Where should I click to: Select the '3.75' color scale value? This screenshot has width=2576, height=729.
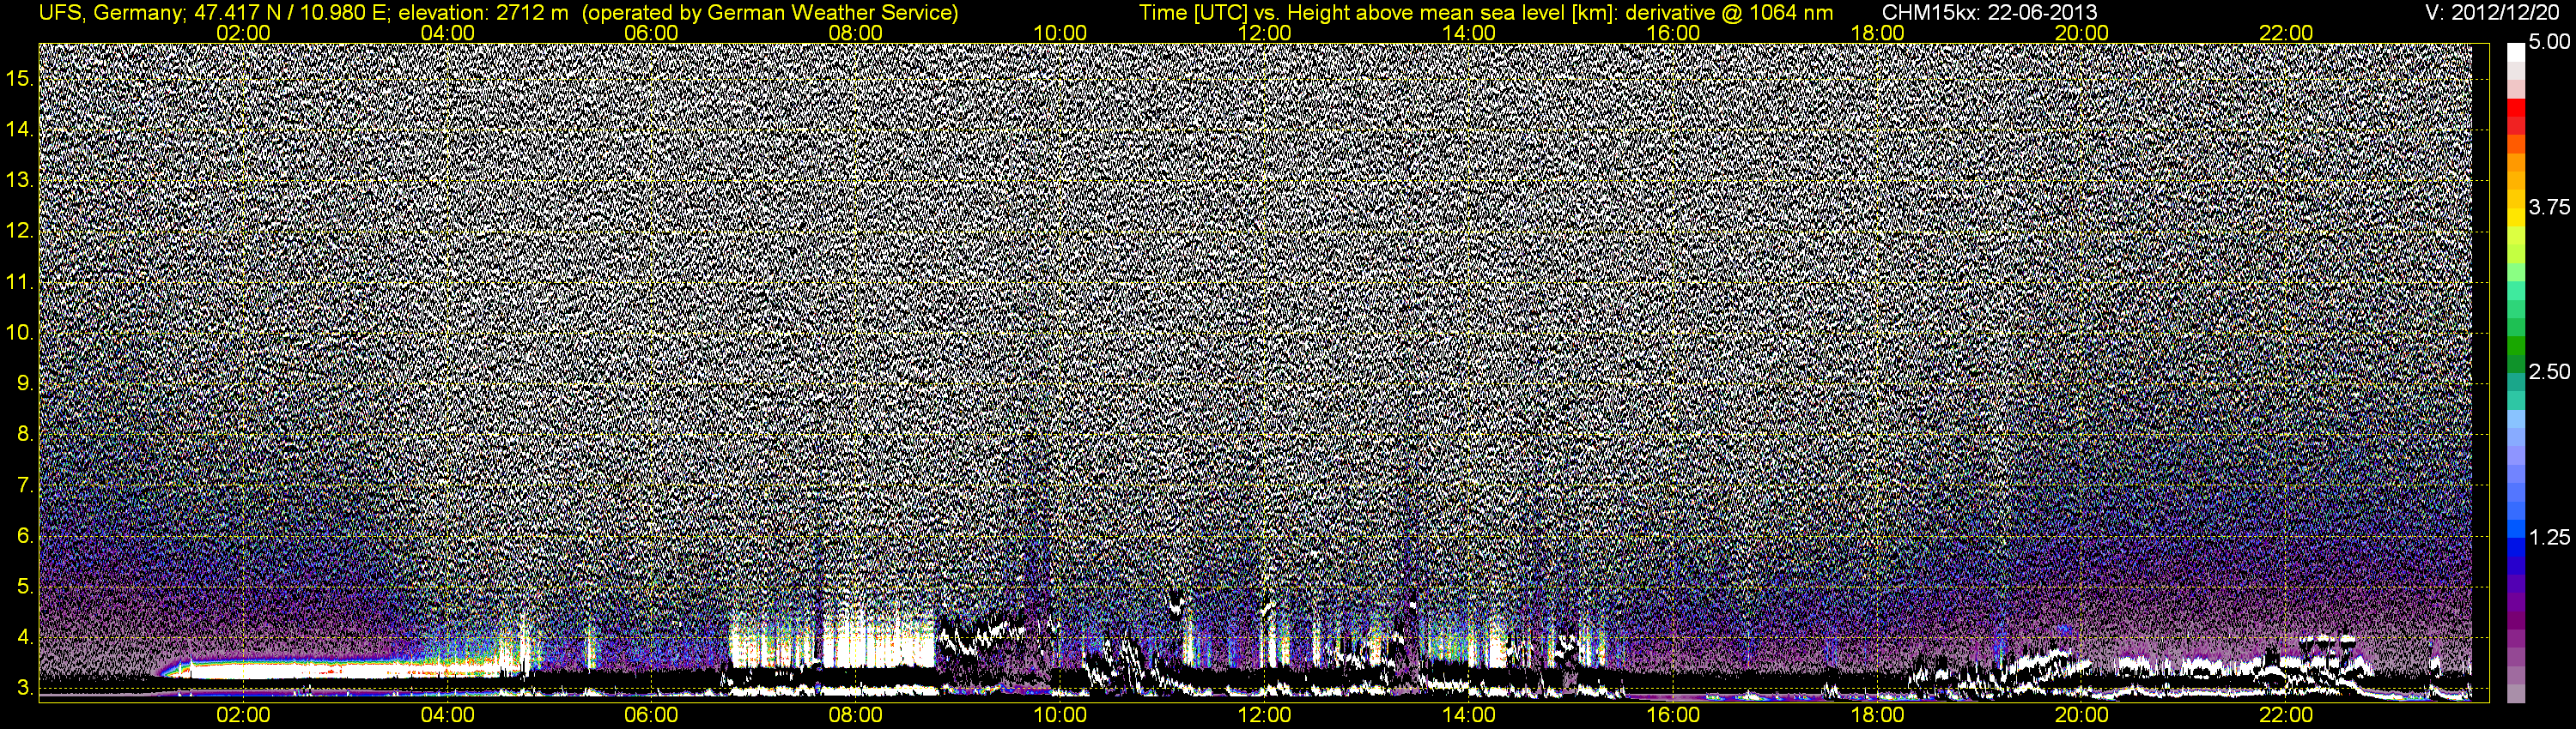[2549, 207]
